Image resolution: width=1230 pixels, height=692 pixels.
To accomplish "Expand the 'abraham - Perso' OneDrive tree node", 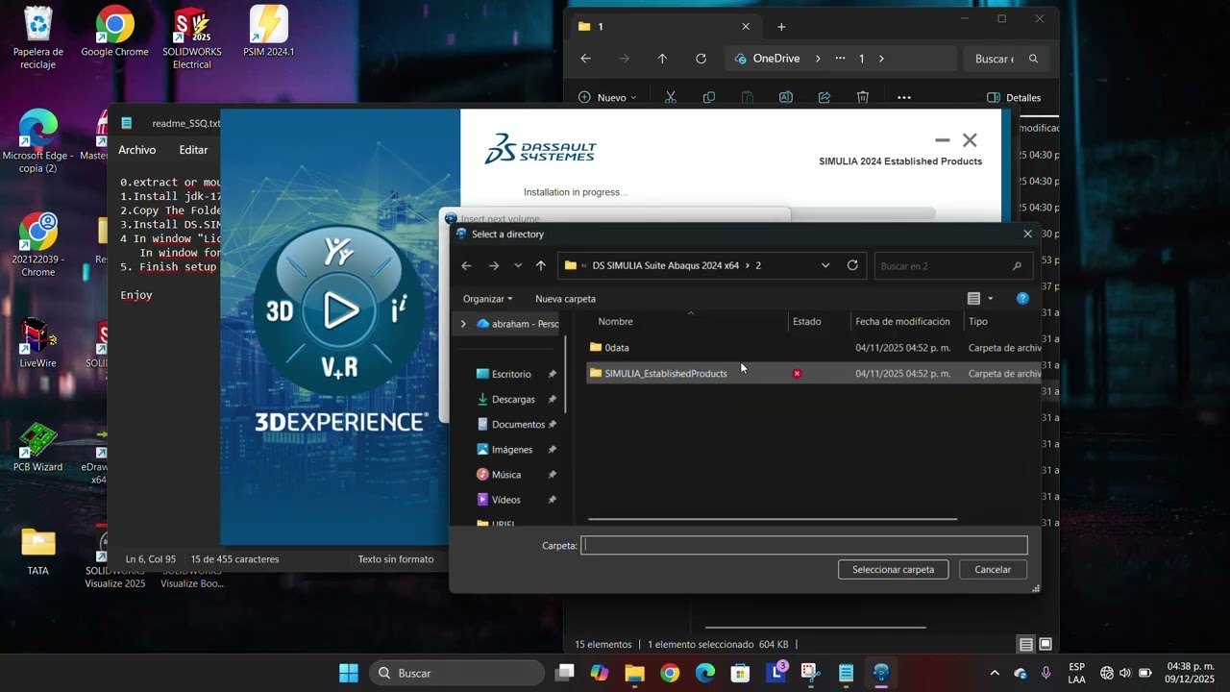I will click(463, 324).
